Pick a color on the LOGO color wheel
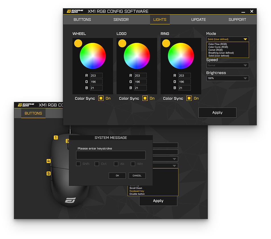271x239 pixels. [137, 56]
